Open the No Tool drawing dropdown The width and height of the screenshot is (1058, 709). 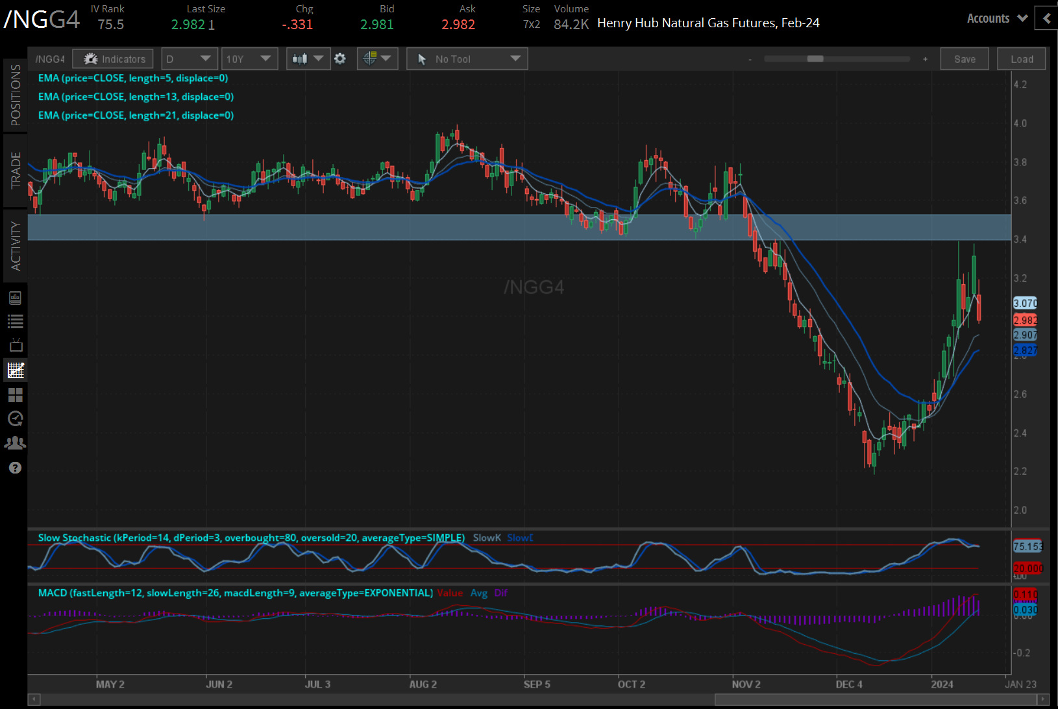(x=467, y=59)
